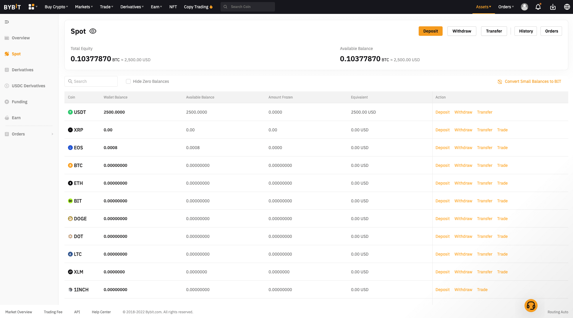Open USDC Derivatives in sidebar
573x318 pixels.
click(x=28, y=86)
